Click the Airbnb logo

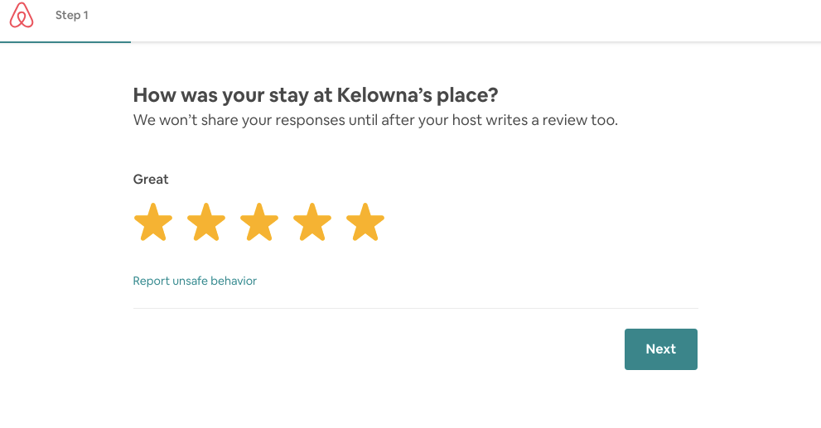click(22, 16)
